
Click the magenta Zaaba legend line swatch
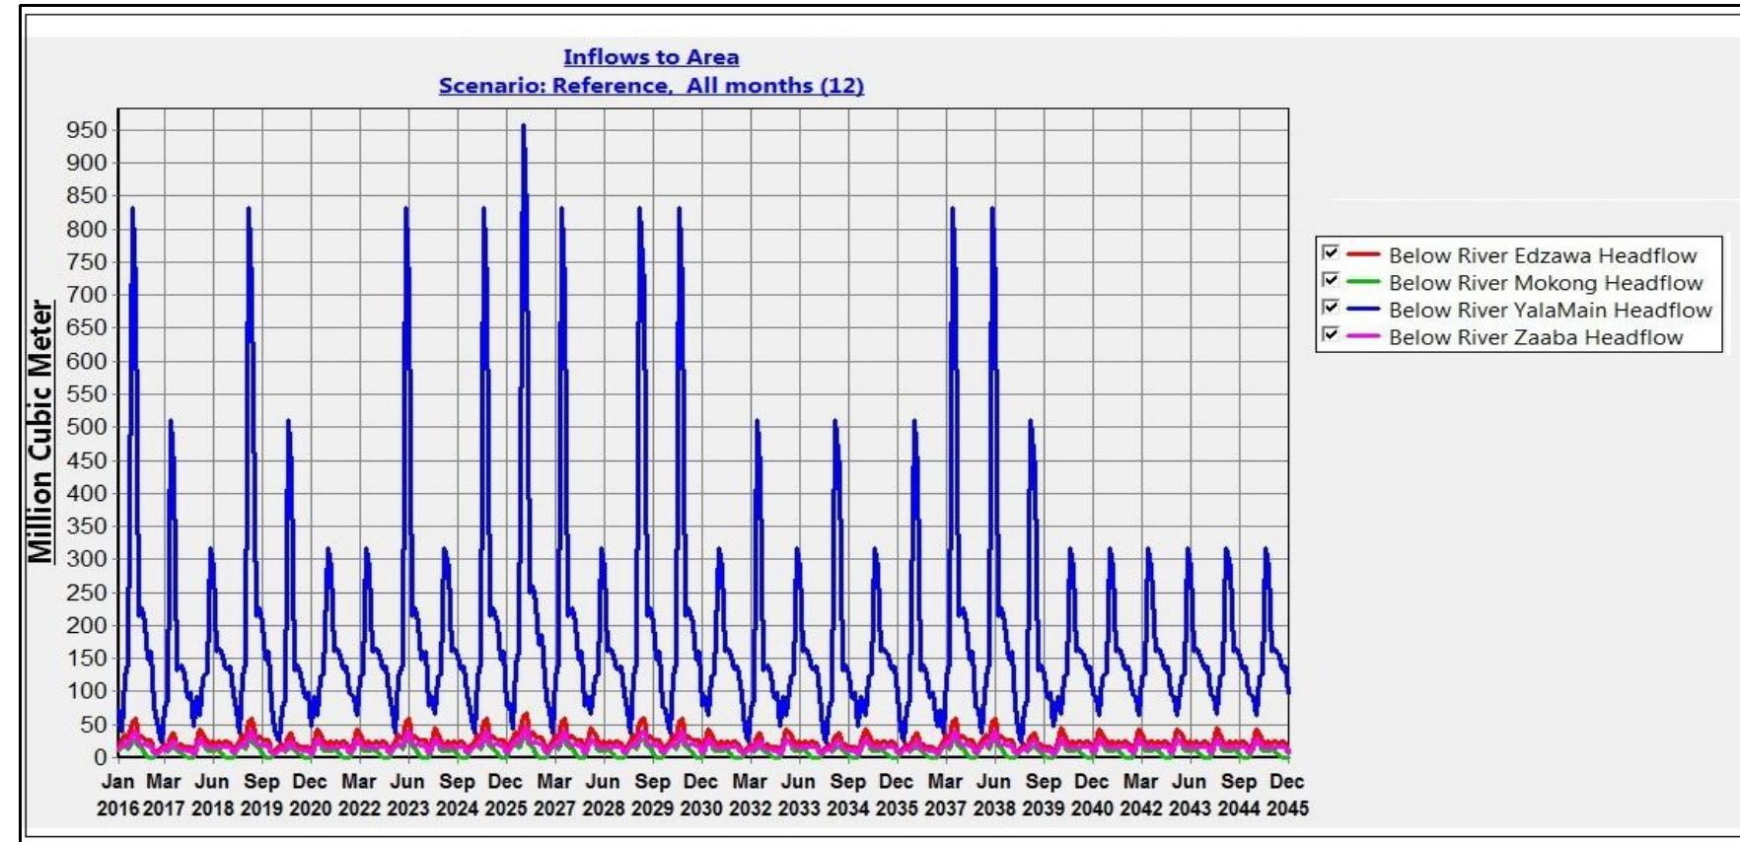(1363, 337)
